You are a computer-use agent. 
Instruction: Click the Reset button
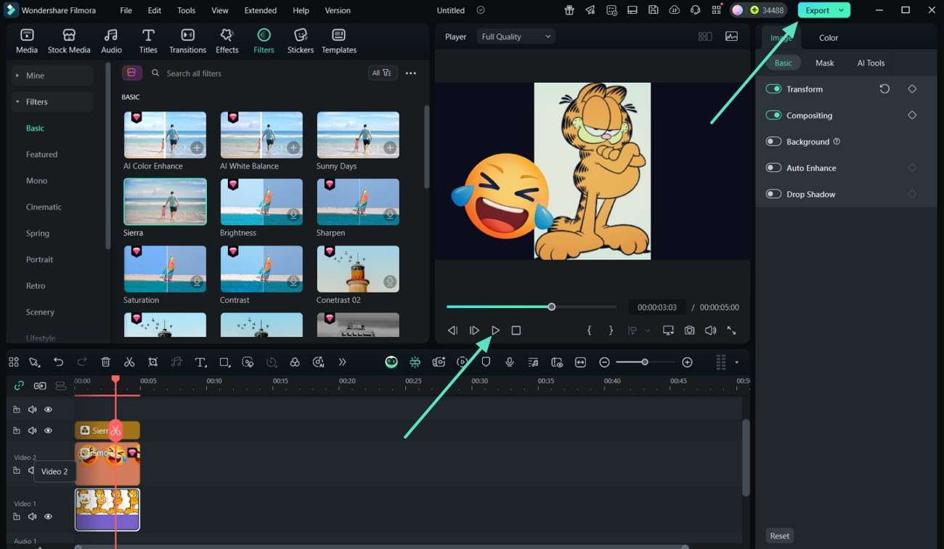(779, 536)
